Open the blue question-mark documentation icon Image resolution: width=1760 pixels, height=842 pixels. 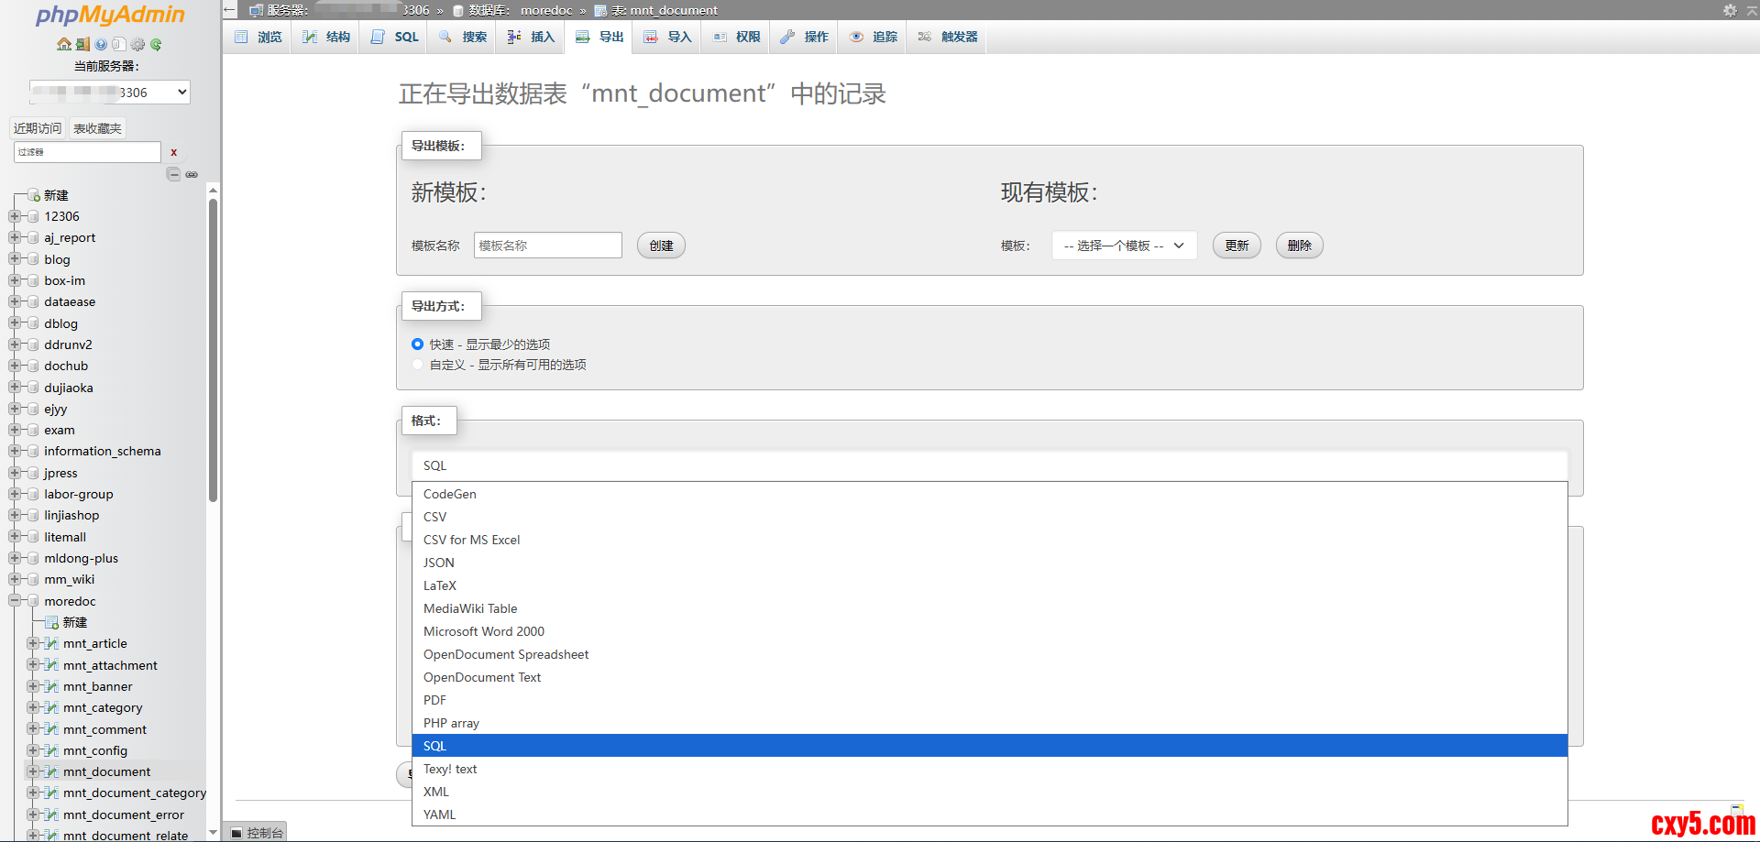[x=101, y=44]
